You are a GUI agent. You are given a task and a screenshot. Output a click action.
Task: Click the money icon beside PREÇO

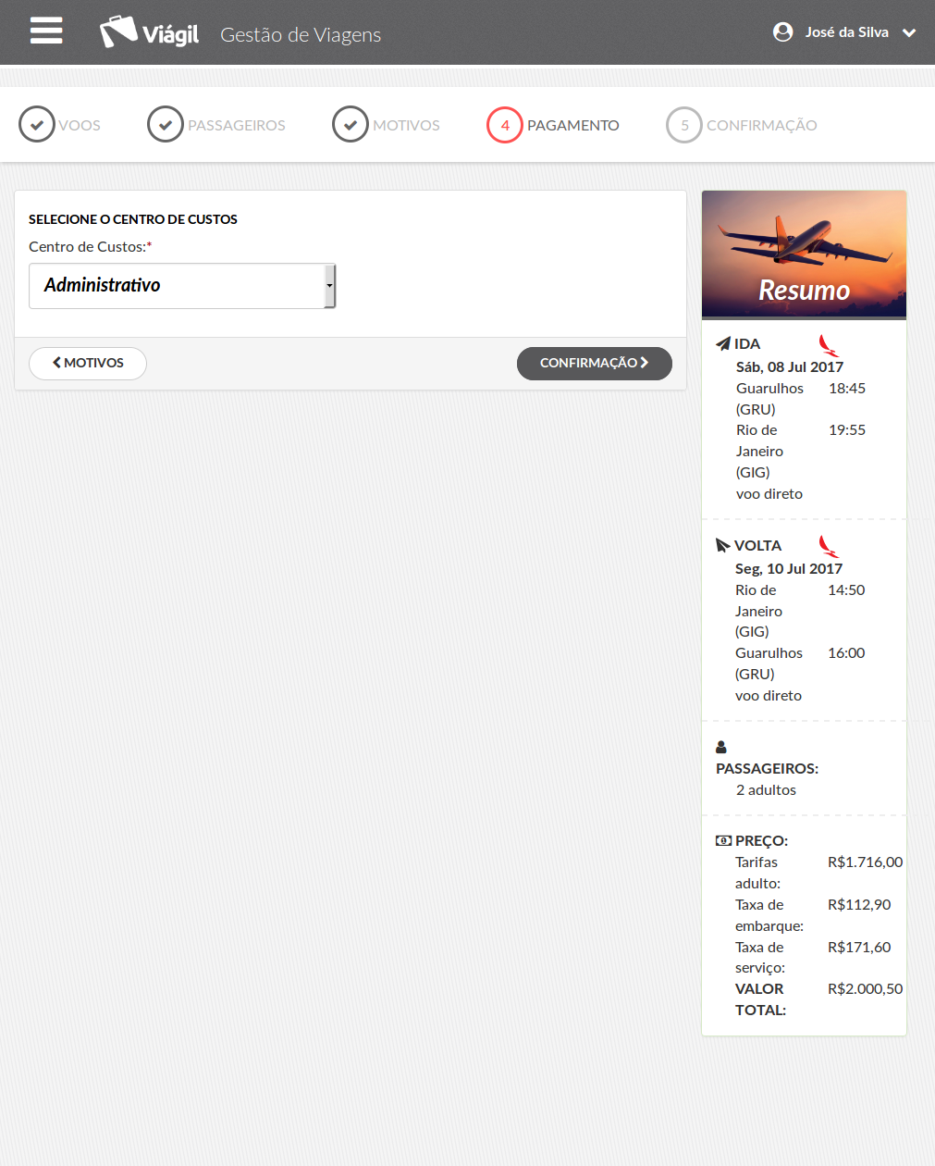(723, 840)
